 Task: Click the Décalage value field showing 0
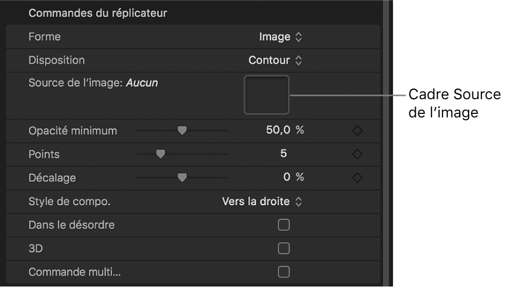click(x=287, y=178)
